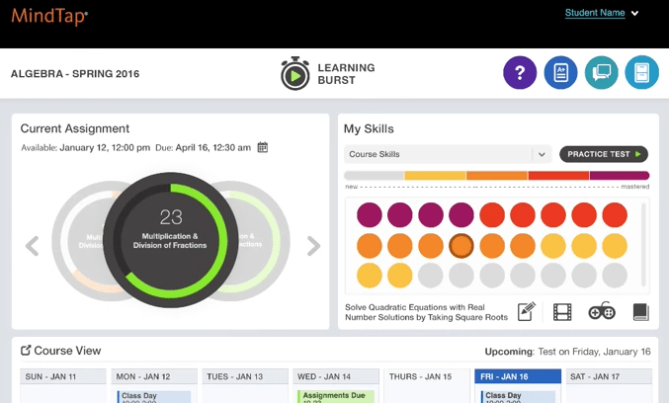
Task: Open the film strip video icon
Action: point(562,312)
